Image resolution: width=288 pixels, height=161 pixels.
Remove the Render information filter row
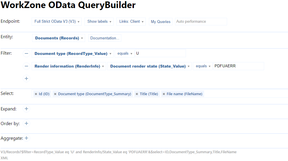pyautogui.click(x=26, y=66)
